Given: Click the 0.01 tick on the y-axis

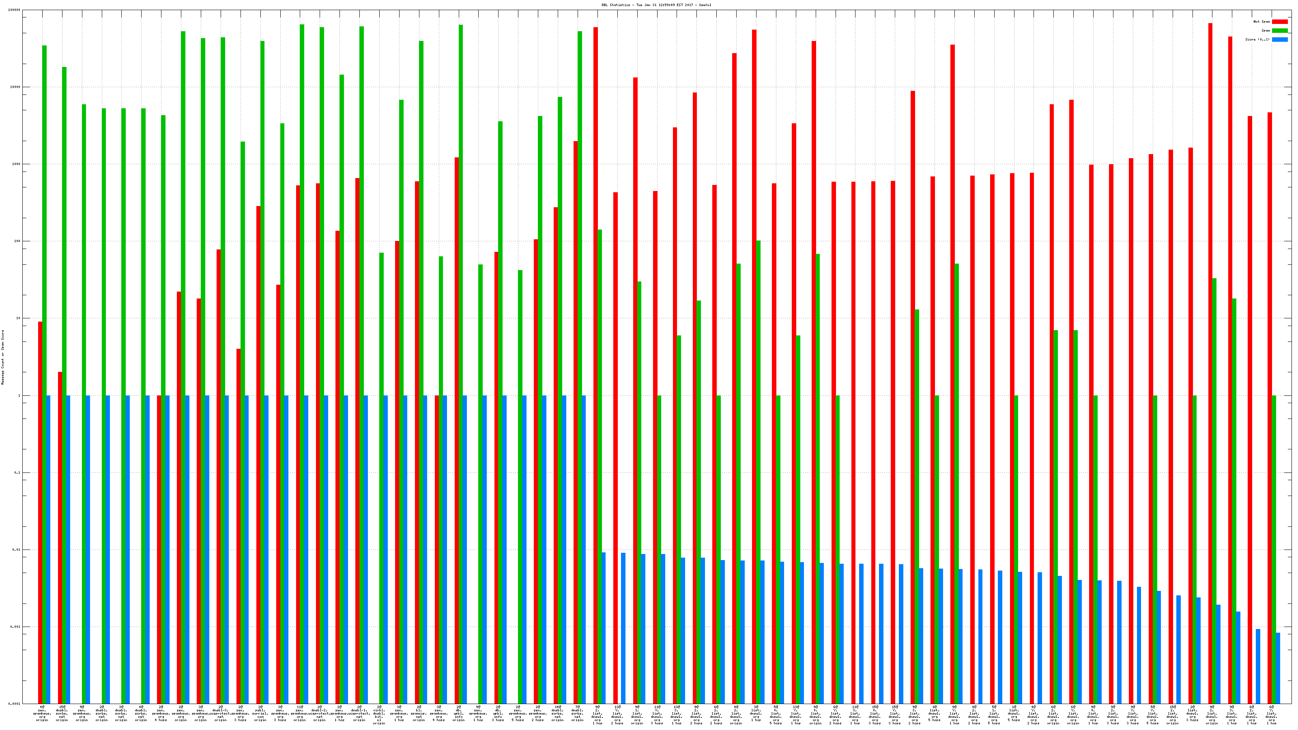Looking at the screenshot, I should (16, 550).
